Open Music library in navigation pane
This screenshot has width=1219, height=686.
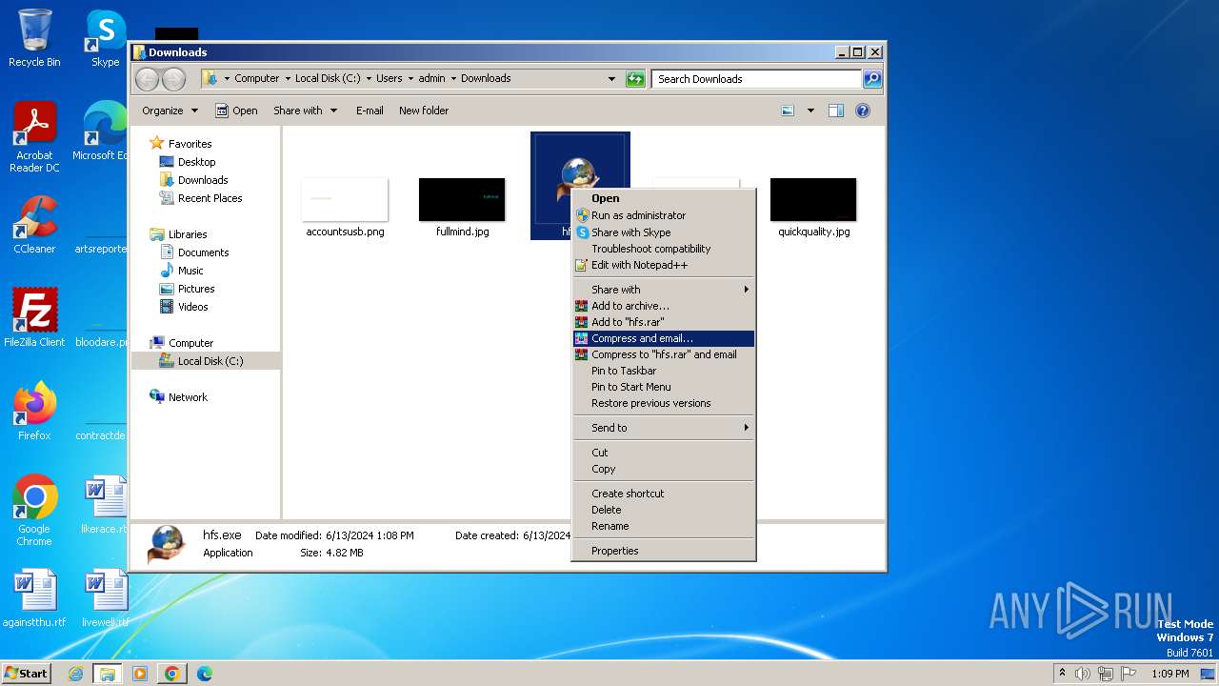[x=190, y=271]
